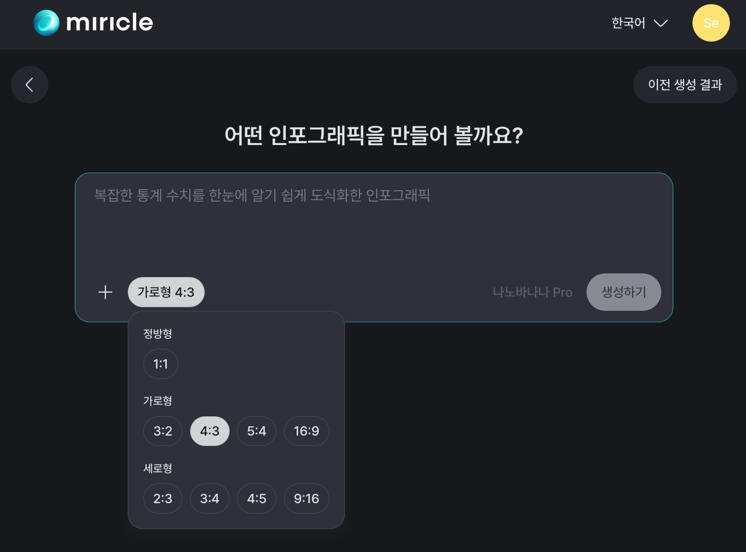Pick the 4:5 portrait ratio
This screenshot has height=552, width=746.
point(256,498)
